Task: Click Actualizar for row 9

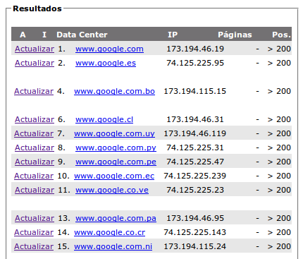Action: pyautogui.click(x=35, y=162)
